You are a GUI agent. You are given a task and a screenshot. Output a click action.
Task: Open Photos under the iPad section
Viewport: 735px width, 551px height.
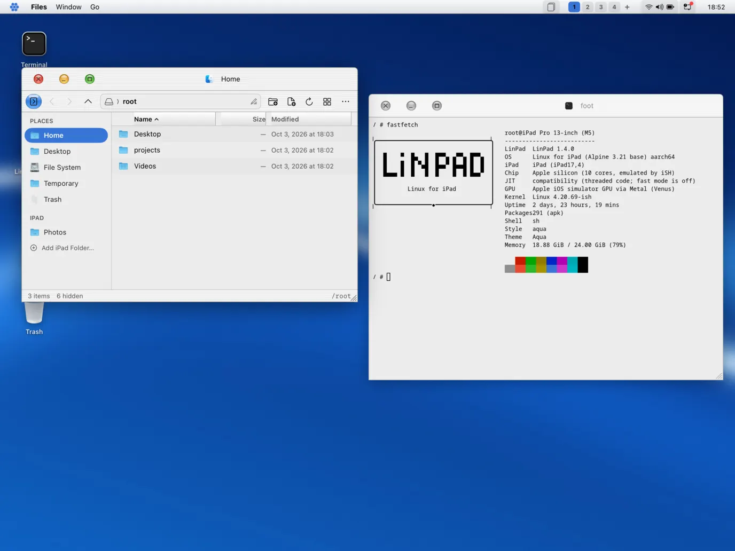pos(66,232)
